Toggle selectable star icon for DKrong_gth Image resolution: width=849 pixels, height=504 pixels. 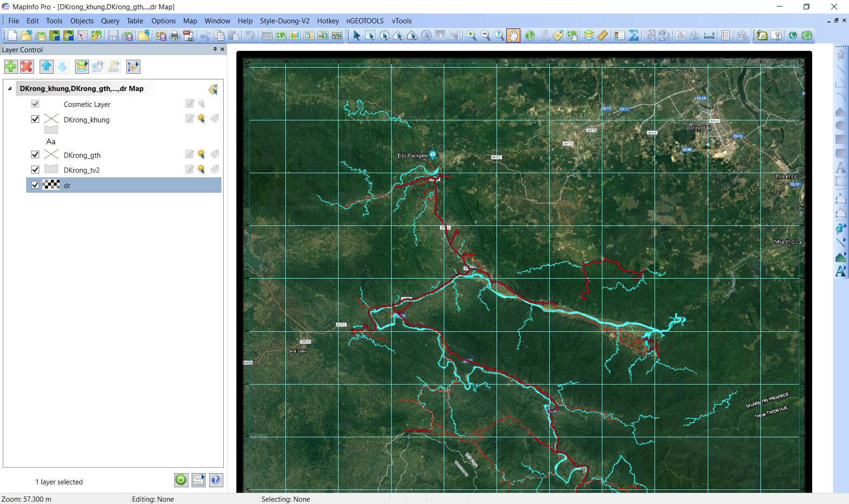tap(201, 154)
